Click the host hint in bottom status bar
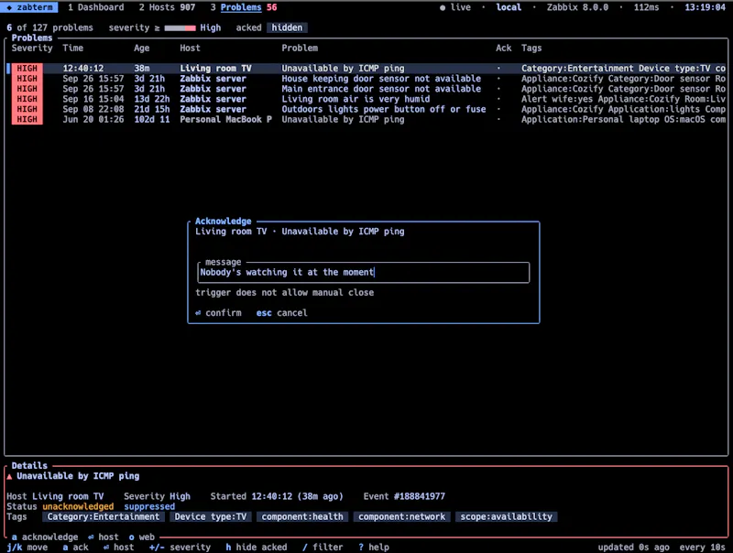The width and height of the screenshot is (733, 553). pos(119,548)
